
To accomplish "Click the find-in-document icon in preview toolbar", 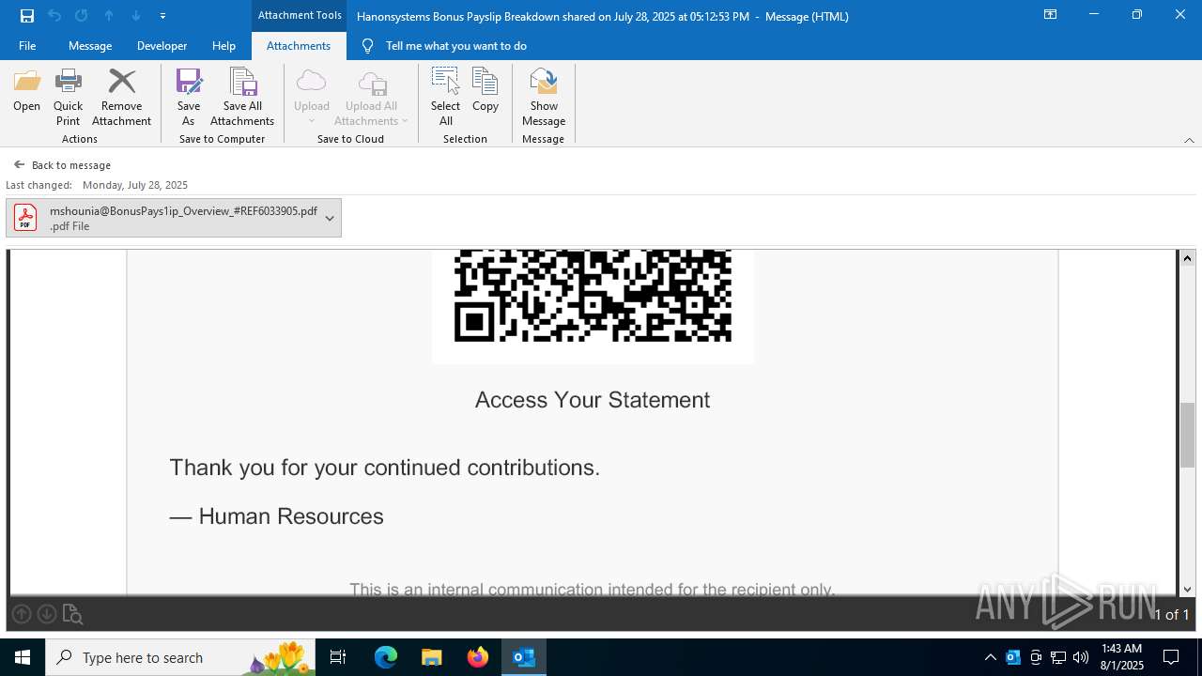I will point(72,614).
